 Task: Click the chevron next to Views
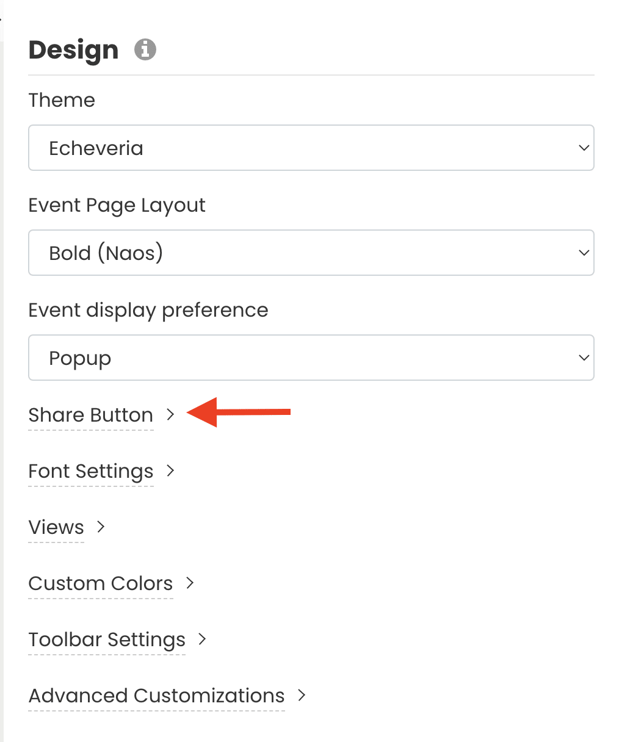(101, 527)
